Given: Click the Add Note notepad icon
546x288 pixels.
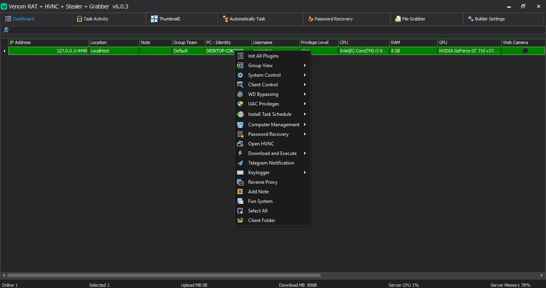Looking at the screenshot, I should click(240, 192).
